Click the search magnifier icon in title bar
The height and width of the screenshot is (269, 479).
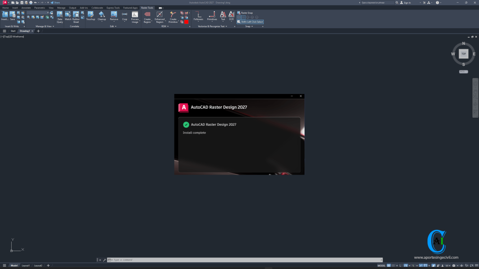[397, 2]
